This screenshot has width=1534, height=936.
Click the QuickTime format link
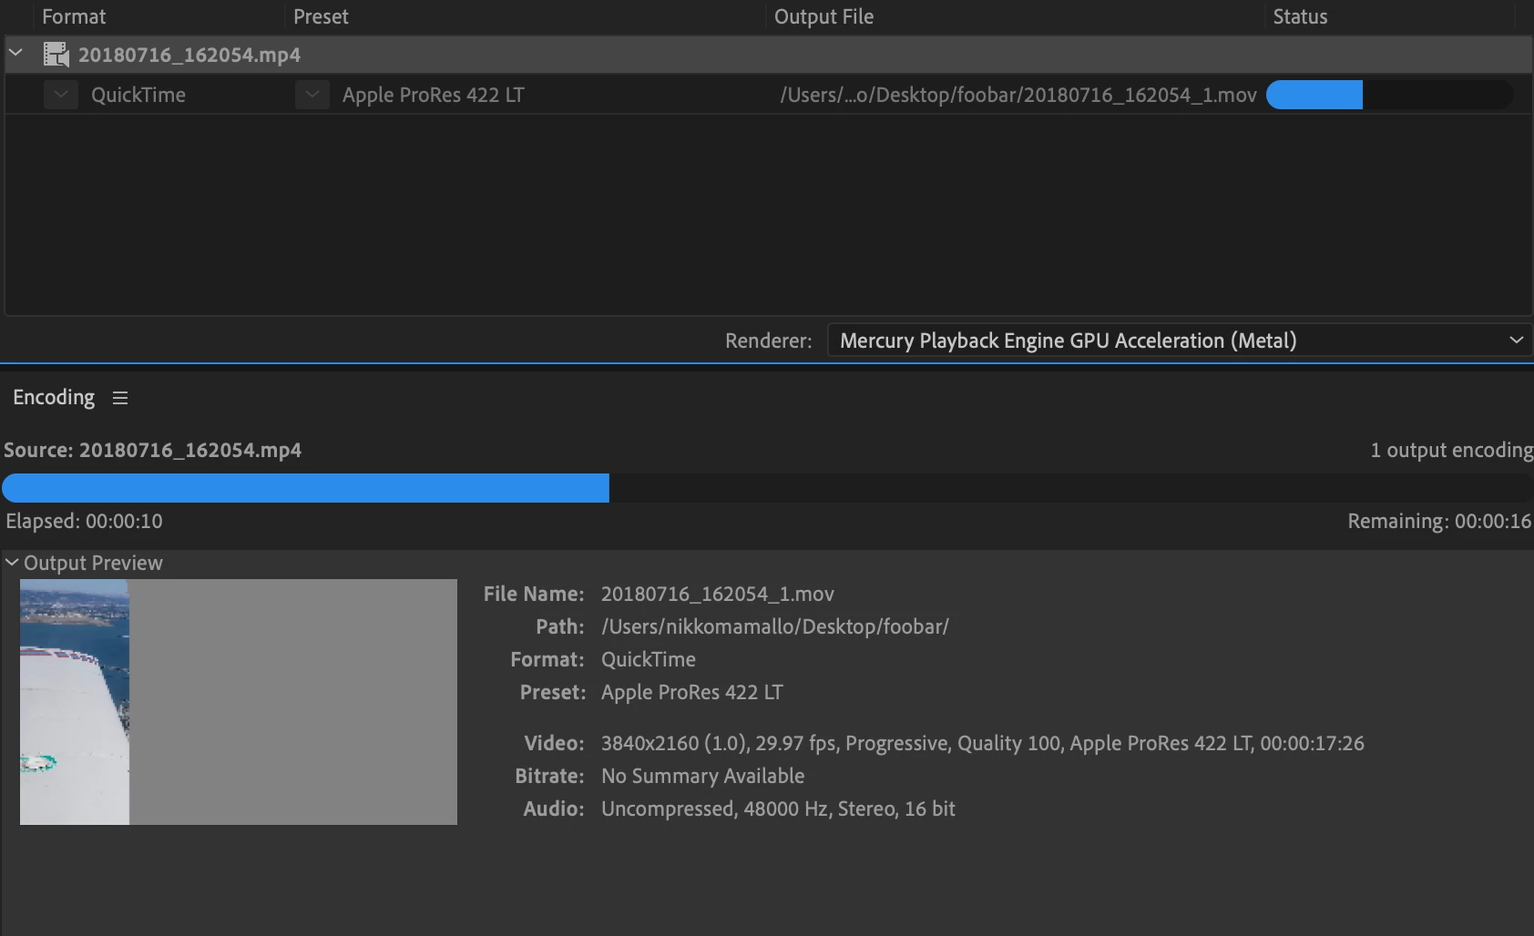[138, 95]
